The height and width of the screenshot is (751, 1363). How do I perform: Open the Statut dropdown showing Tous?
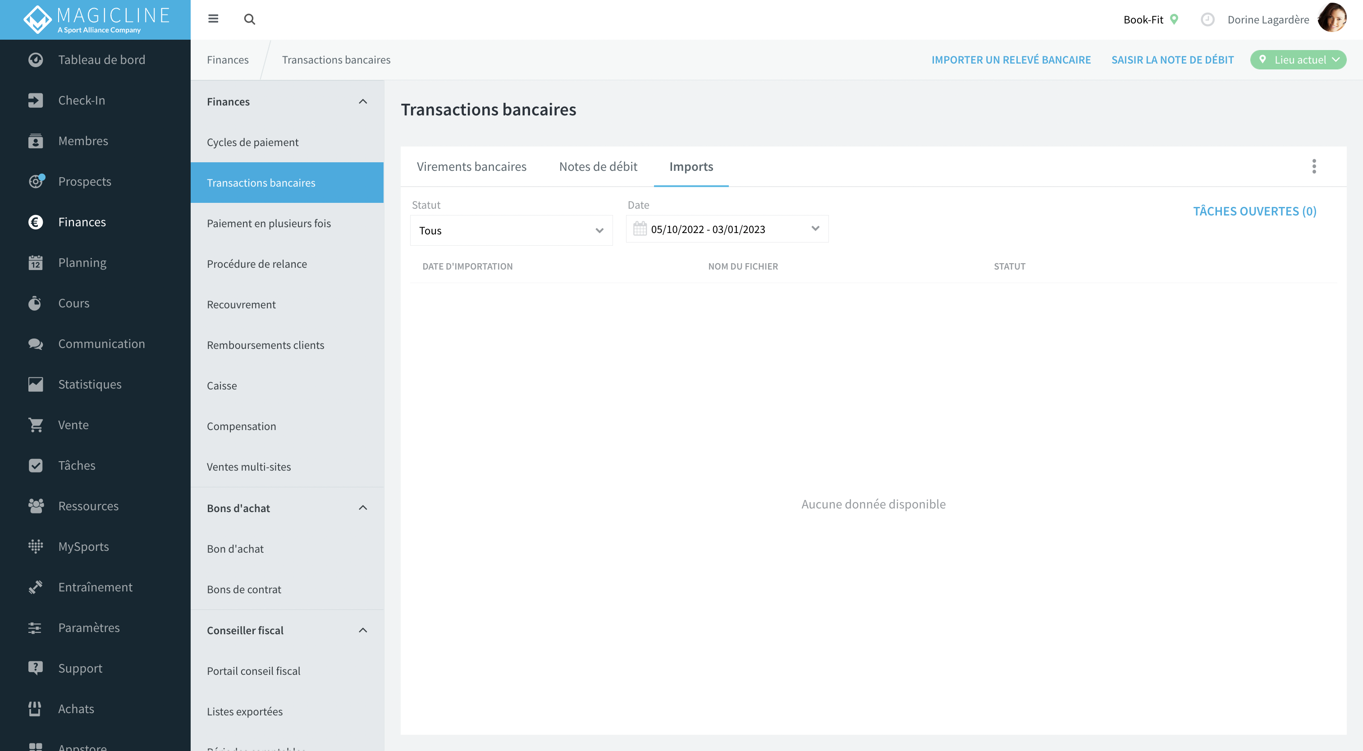(511, 230)
